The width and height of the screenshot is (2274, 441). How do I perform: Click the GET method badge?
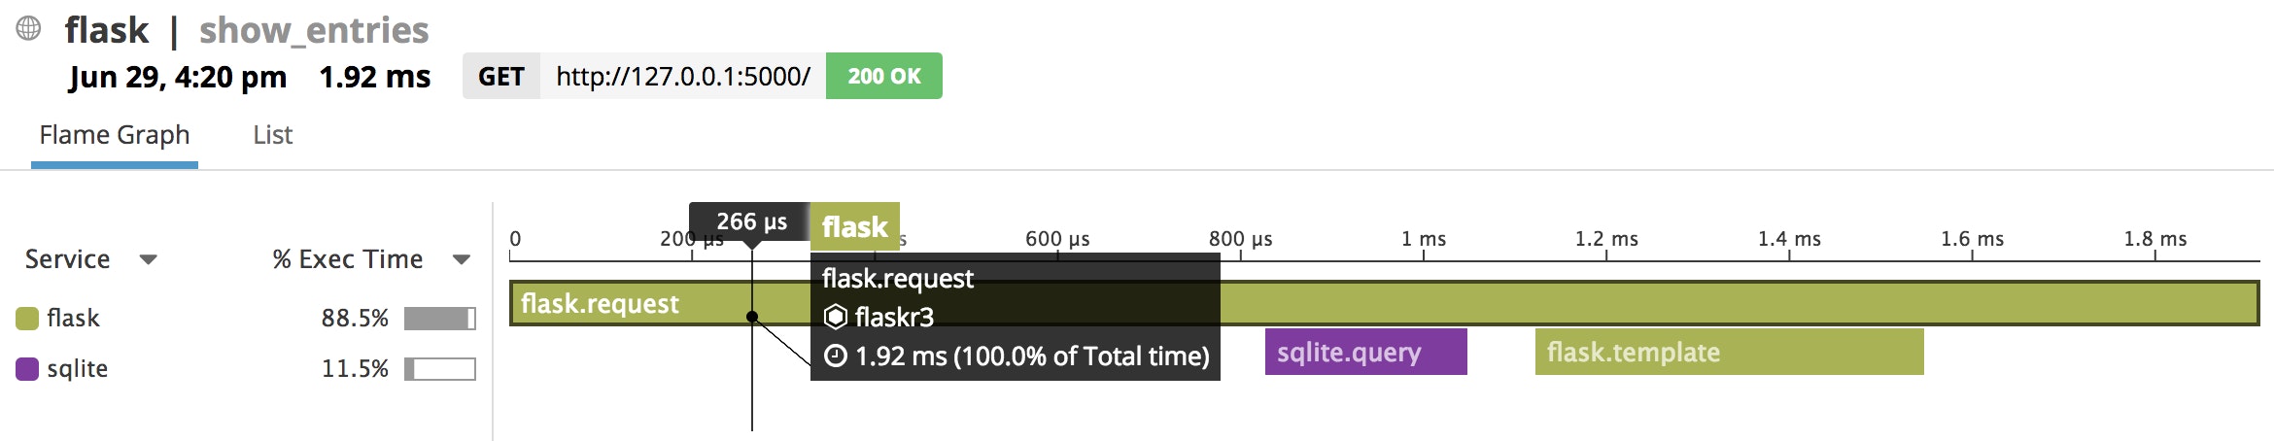click(x=501, y=76)
